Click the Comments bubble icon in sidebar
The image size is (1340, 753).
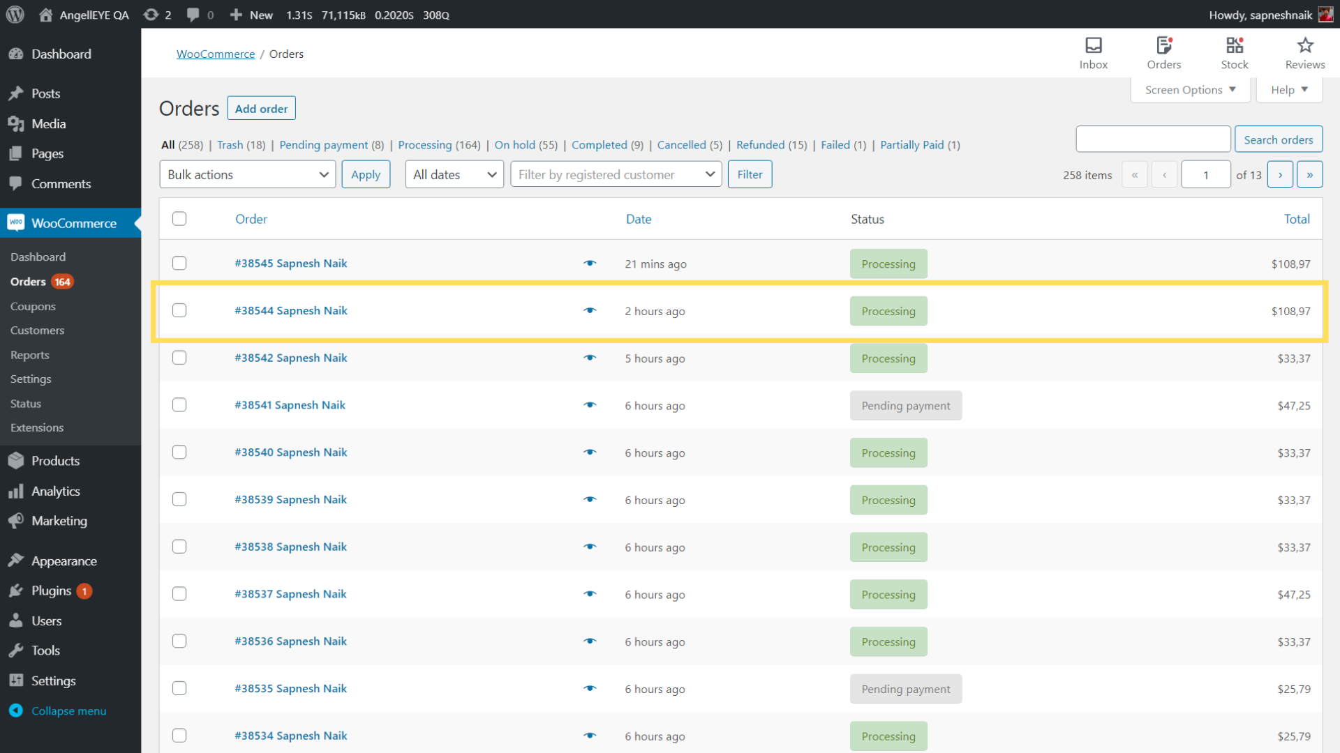click(x=16, y=183)
